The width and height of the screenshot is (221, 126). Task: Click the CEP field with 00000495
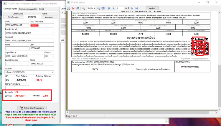click(x=42, y=48)
